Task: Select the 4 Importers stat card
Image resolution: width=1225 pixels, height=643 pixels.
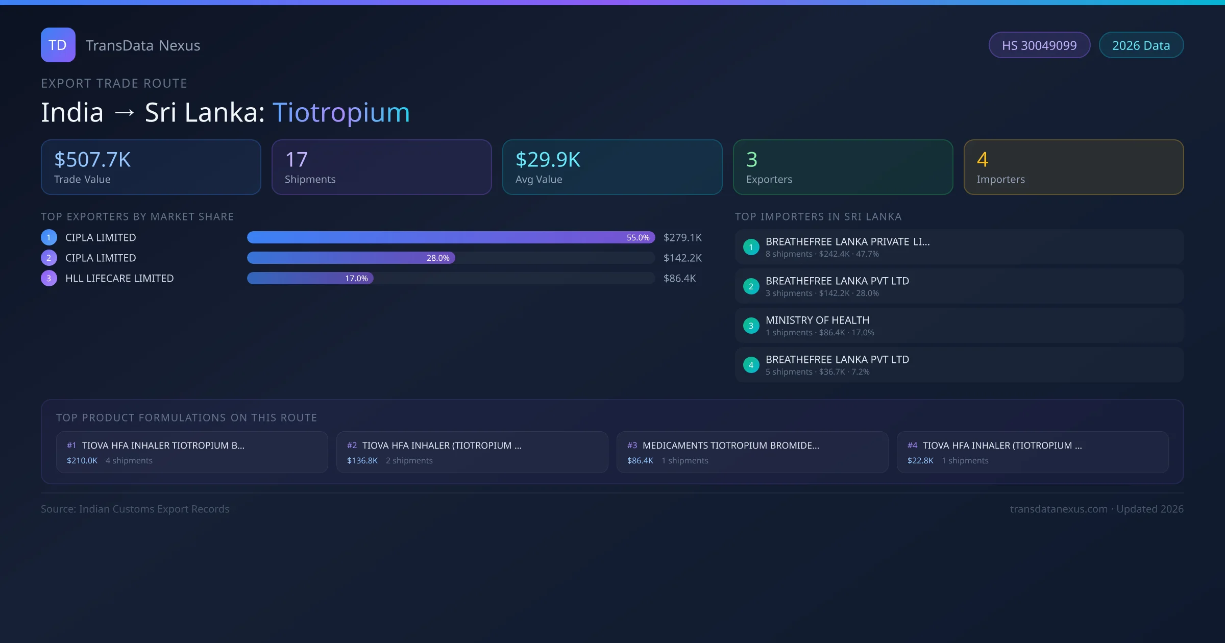Action: tap(1073, 167)
